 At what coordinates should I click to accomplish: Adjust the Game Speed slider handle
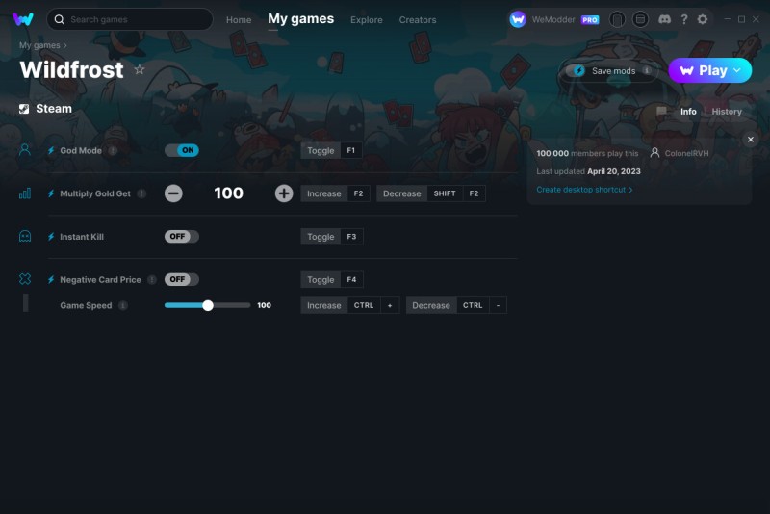point(208,305)
